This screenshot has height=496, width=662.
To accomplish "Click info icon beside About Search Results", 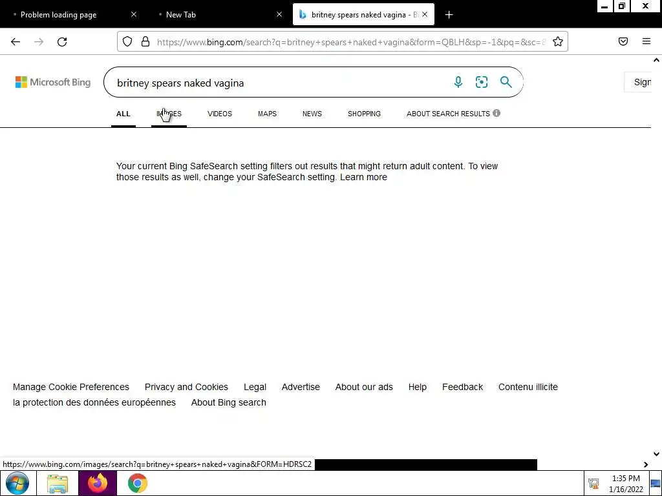I will [496, 113].
